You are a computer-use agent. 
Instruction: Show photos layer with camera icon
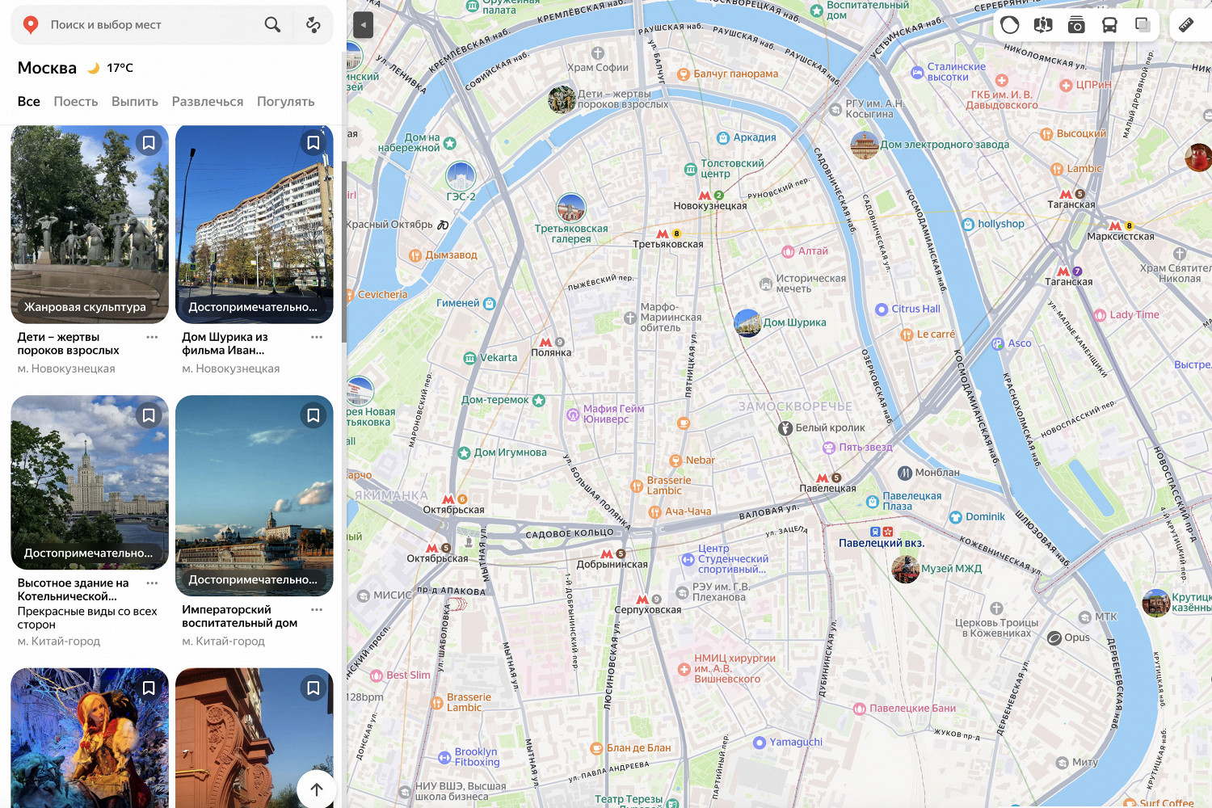[x=1076, y=25]
